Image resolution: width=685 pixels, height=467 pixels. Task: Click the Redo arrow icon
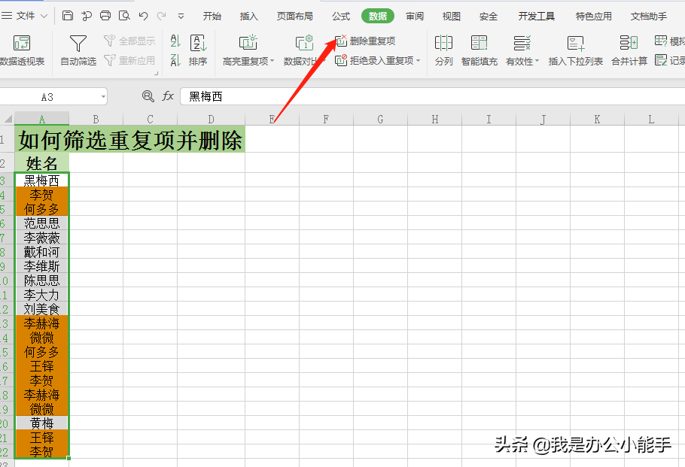coord(162,16)
